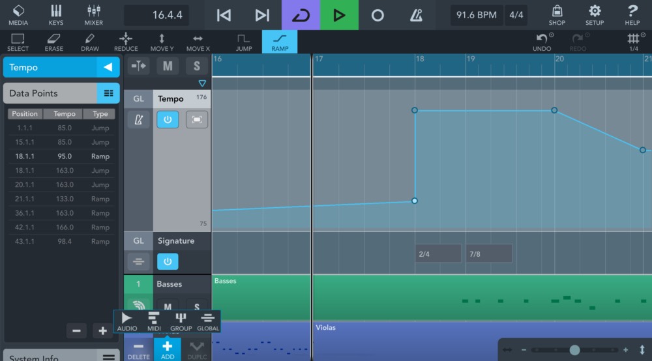The height and width of the screenshot is (361, 652).
Task: Open the Data Points list menu
Action: tap(108, 93)
